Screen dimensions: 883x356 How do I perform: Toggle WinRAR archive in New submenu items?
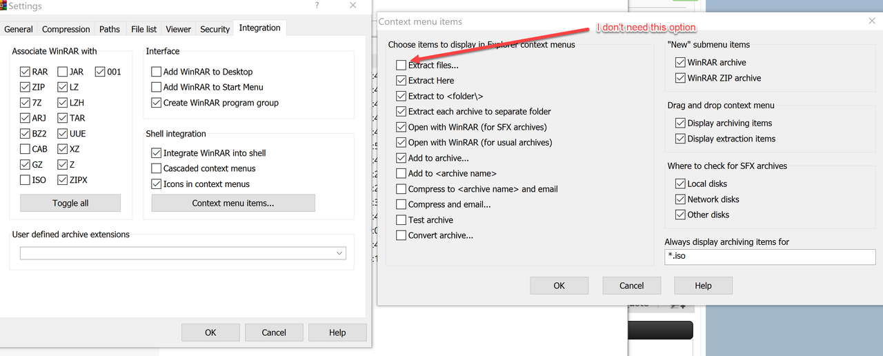(x=681, y=62)
